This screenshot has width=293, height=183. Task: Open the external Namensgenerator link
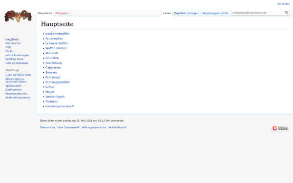pos(60,106)
